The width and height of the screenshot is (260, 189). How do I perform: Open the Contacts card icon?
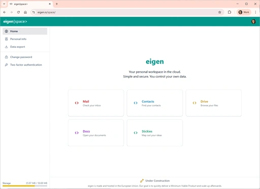[136, 103]
